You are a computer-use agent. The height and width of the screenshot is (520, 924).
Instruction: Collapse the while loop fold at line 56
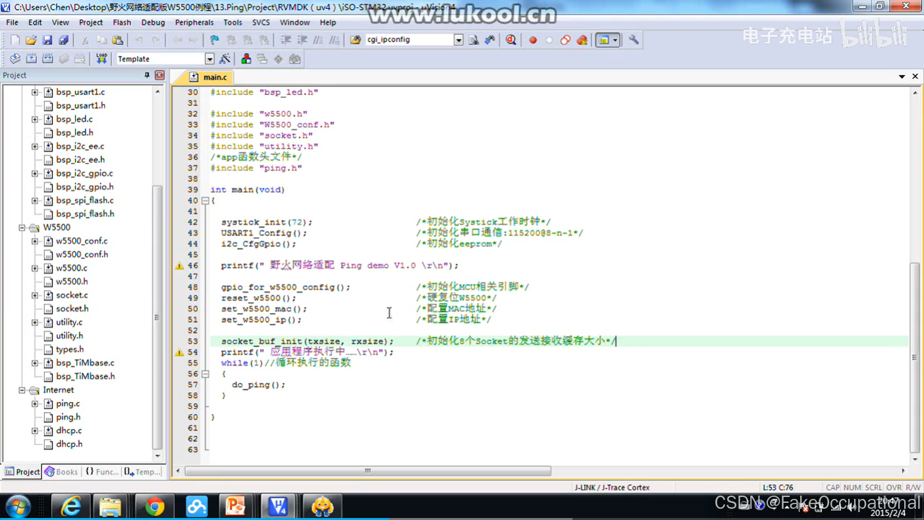(205, 374)
